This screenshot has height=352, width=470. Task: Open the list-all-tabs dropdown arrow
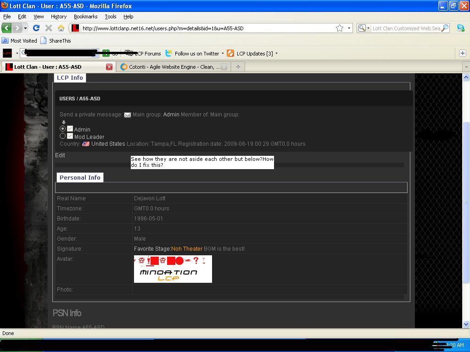466,67
